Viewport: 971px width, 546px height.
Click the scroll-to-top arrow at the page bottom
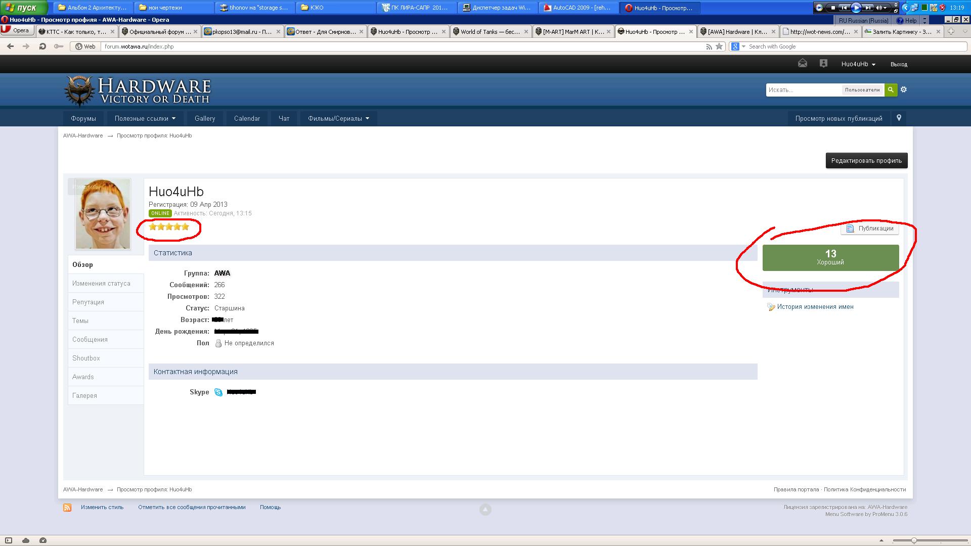485,510
